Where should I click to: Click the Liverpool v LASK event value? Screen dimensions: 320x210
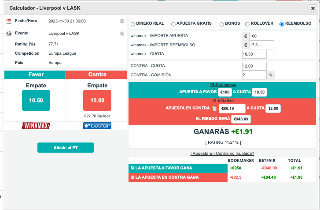64,34
